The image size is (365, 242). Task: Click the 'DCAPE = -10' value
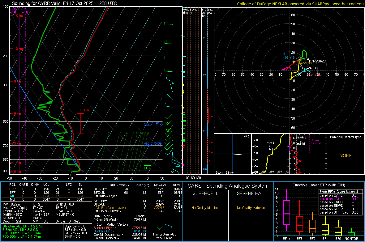[13, 218]
